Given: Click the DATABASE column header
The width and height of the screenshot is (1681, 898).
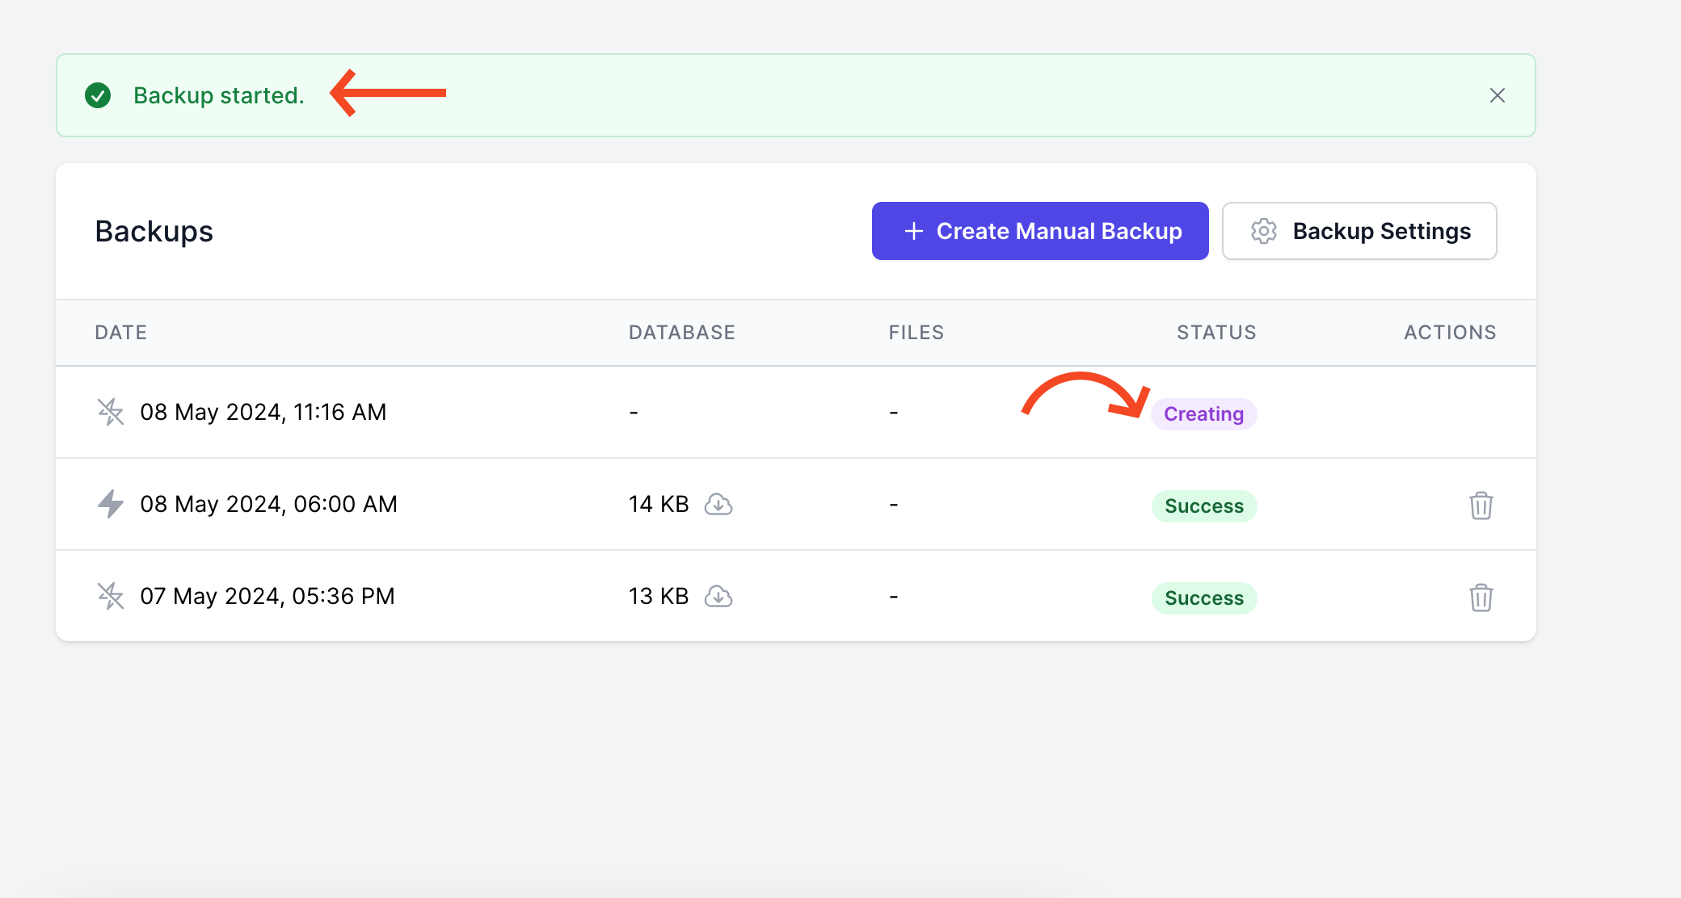Looking at the screenshot, I should click(682, 333).
